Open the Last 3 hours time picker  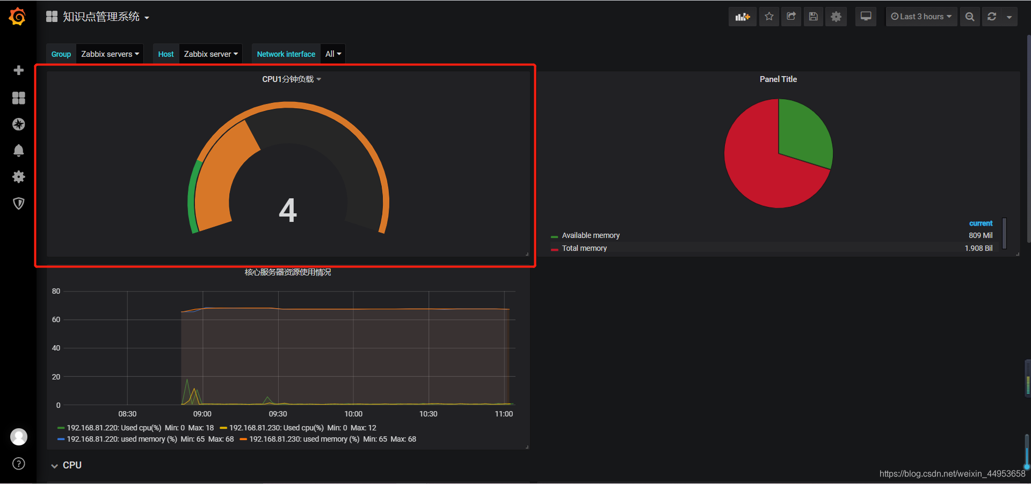[x=921, y=17]
